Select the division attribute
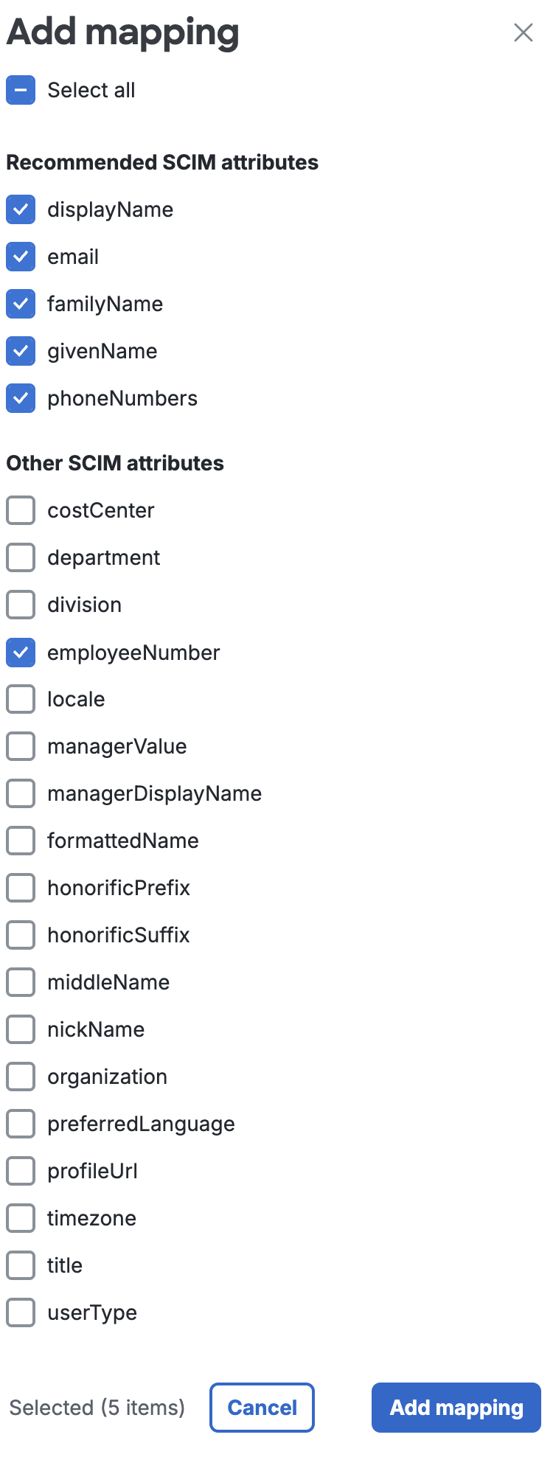553x1457 pixels. [21, 605]
